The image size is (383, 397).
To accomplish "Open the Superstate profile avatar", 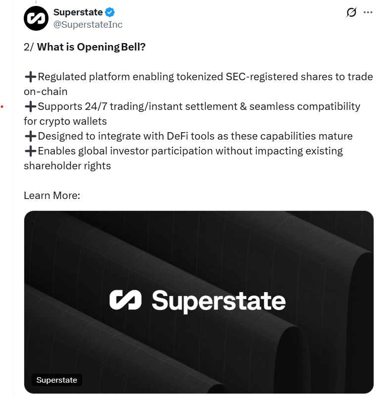I will coord(36,18).
